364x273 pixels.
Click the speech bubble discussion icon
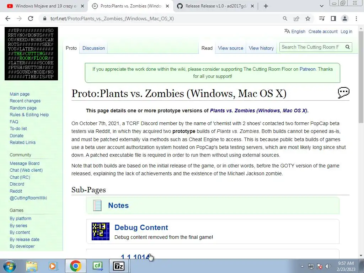(343, 93)
